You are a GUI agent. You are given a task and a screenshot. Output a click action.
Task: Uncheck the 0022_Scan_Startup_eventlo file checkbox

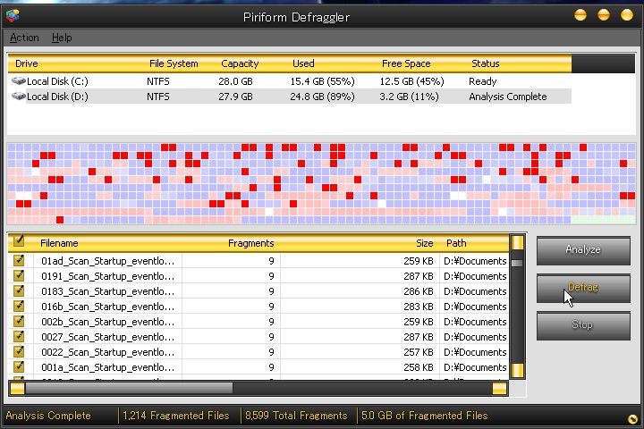(x=19, y=351)
